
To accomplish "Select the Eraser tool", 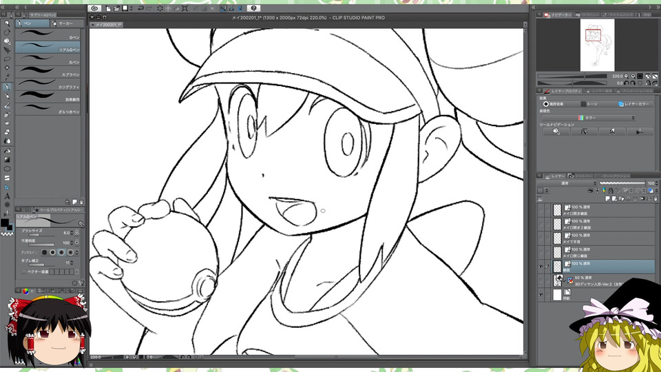I will [x=8, y=131].
